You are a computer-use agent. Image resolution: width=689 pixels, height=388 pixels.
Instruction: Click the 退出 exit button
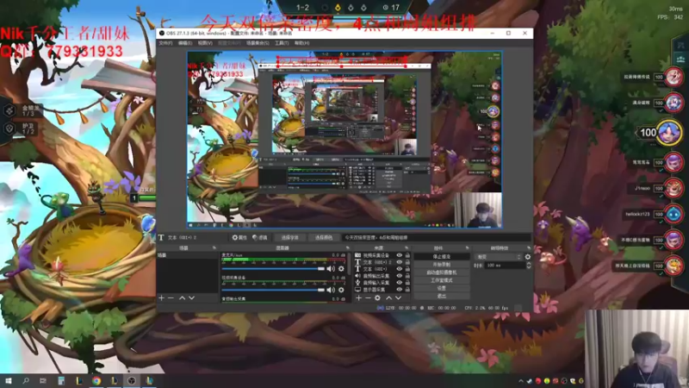tap(442, 296)
